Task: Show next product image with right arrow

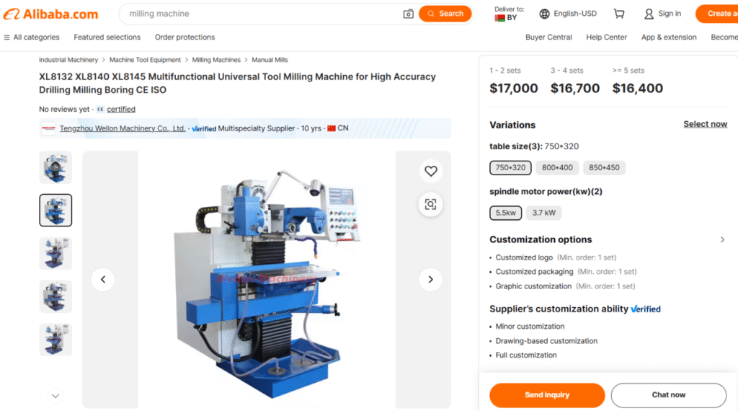Action: point(431,280)
